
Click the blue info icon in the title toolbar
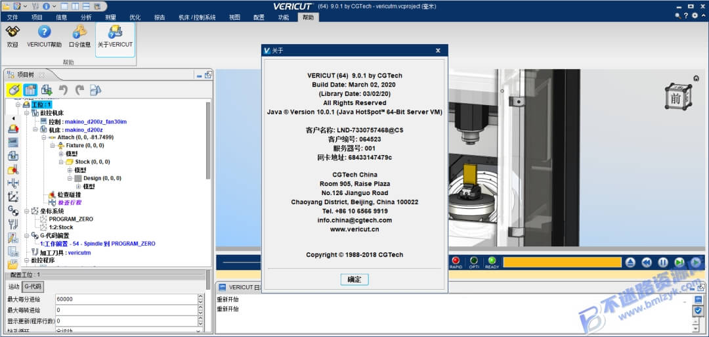point(46,7)
